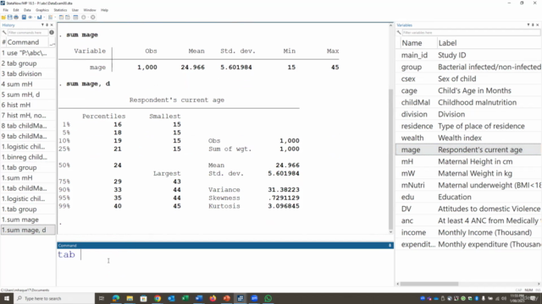542x304 pixels.
Task: Expand the Viewer toolbar dropdown arrow
Action: (x=35, y=17)
